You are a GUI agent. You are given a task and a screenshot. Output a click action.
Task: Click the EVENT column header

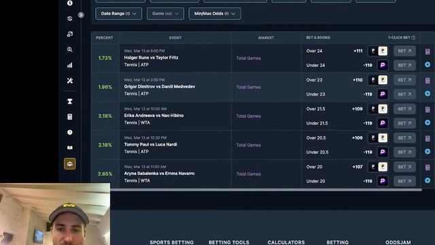tap(175, 38)
